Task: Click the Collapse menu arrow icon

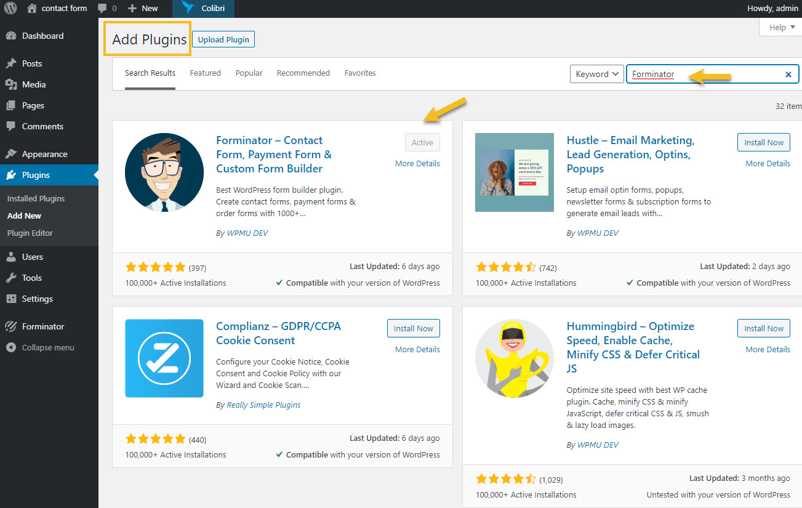Action: (x=11, y=347)
